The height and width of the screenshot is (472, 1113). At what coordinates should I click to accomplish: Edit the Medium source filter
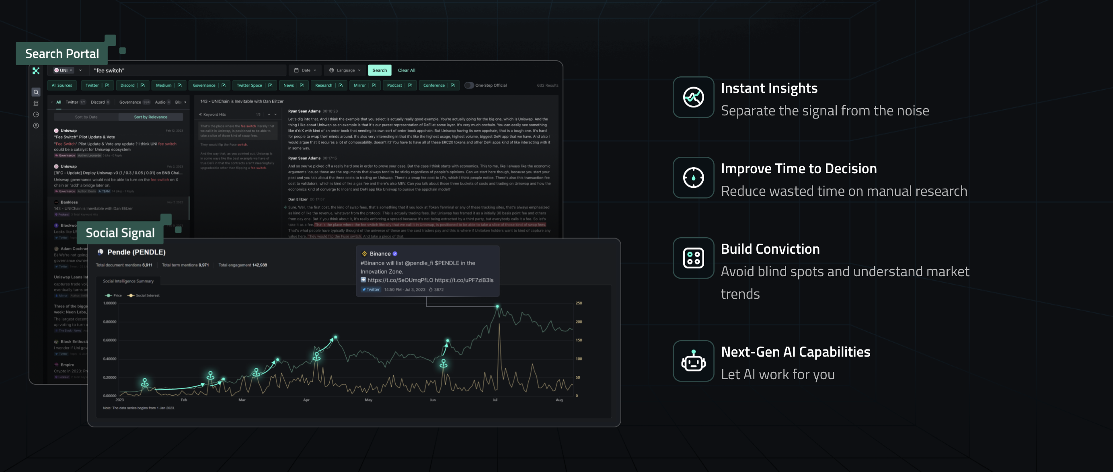[180, 86]
